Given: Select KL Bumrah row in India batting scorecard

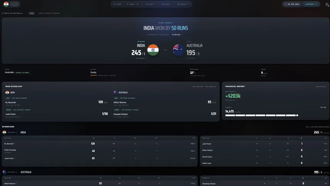Looking at the screenshot, I should pos(100,144).
